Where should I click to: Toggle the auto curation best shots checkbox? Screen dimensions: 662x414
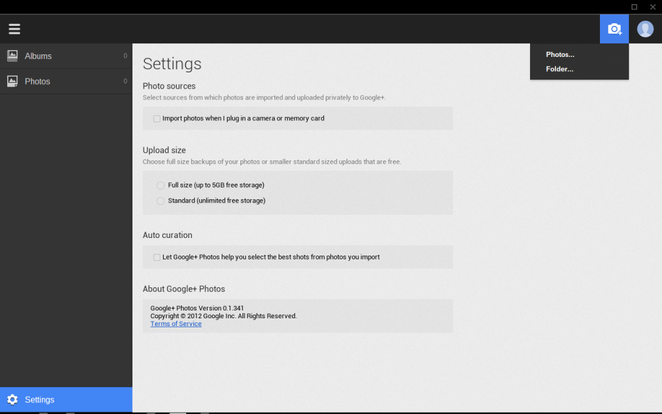(157, 257)
